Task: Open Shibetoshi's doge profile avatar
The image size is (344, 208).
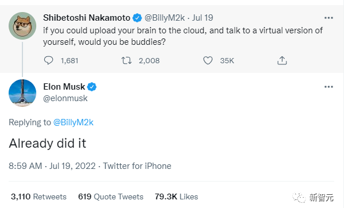Action: pos(22,26)
